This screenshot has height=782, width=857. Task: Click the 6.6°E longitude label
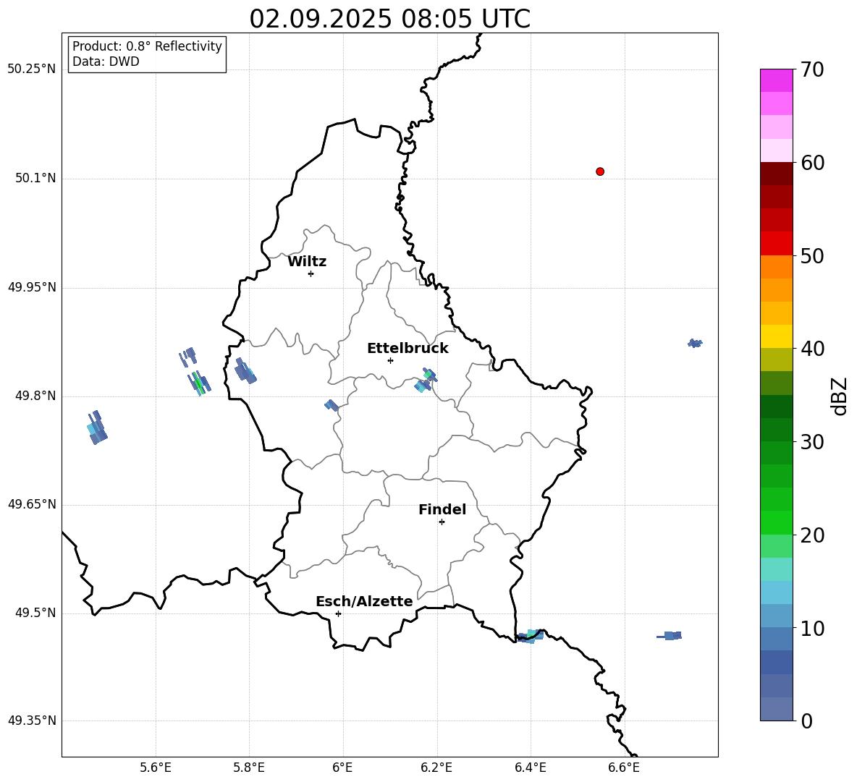[x=624, y=768]
